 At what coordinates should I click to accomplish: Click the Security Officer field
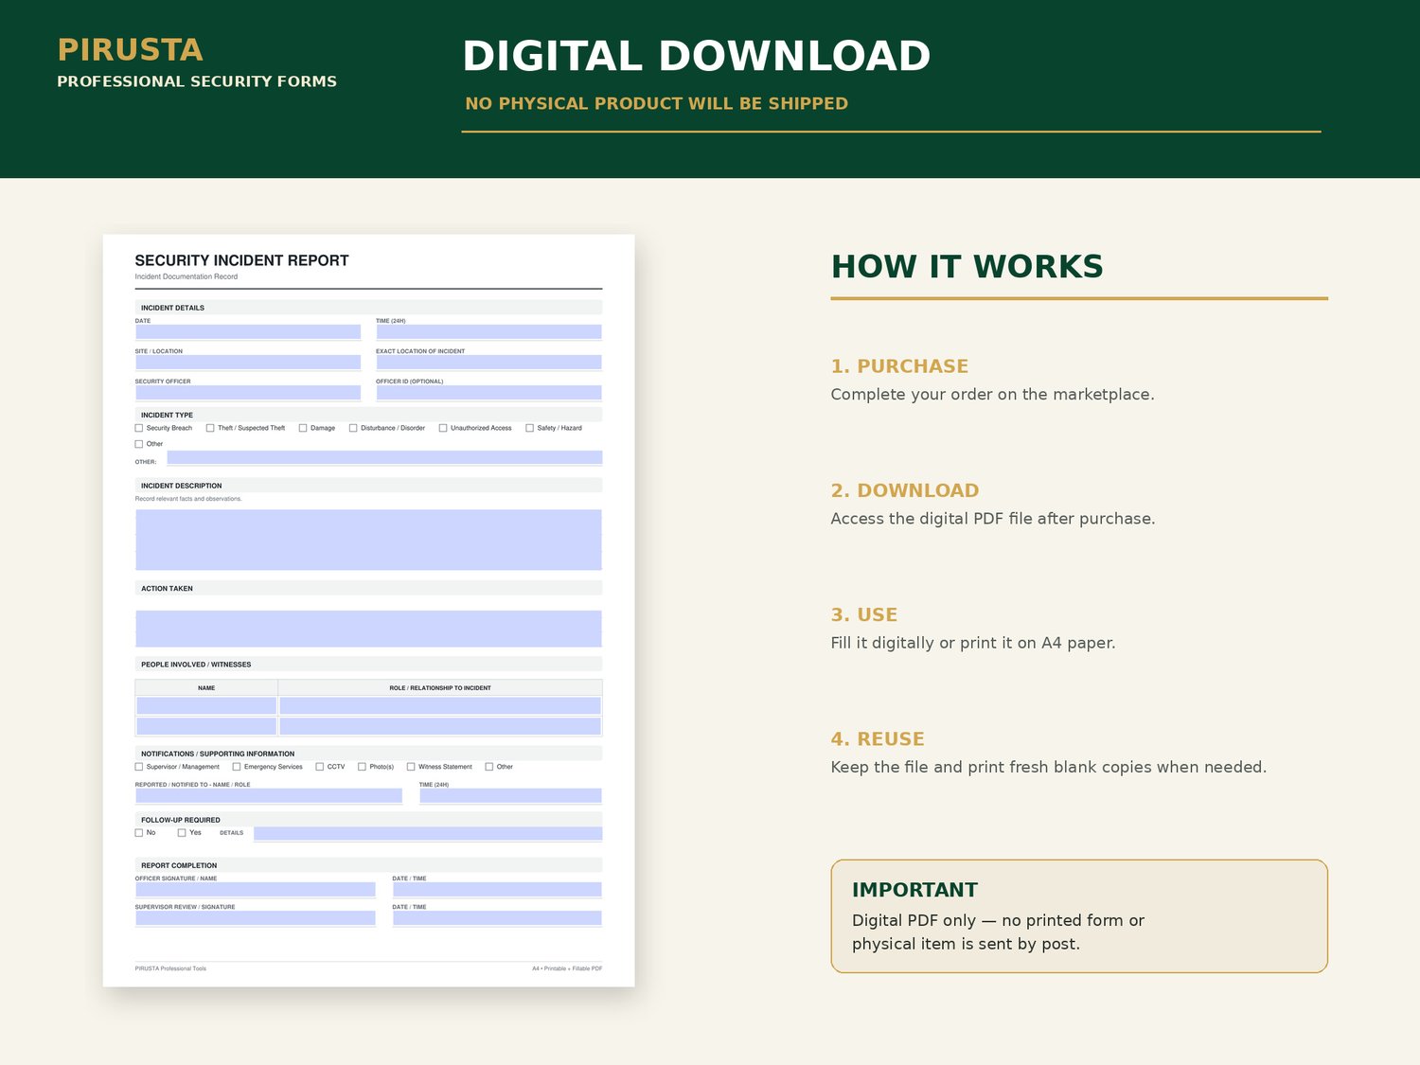pos(248,393)
